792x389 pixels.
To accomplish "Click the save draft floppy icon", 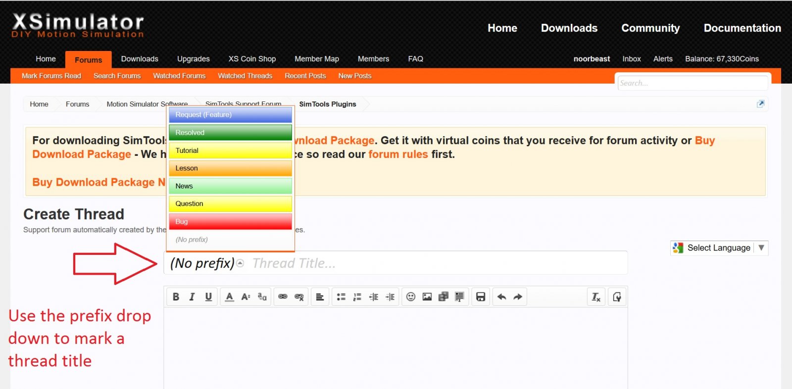I will [x=480, y=297].
